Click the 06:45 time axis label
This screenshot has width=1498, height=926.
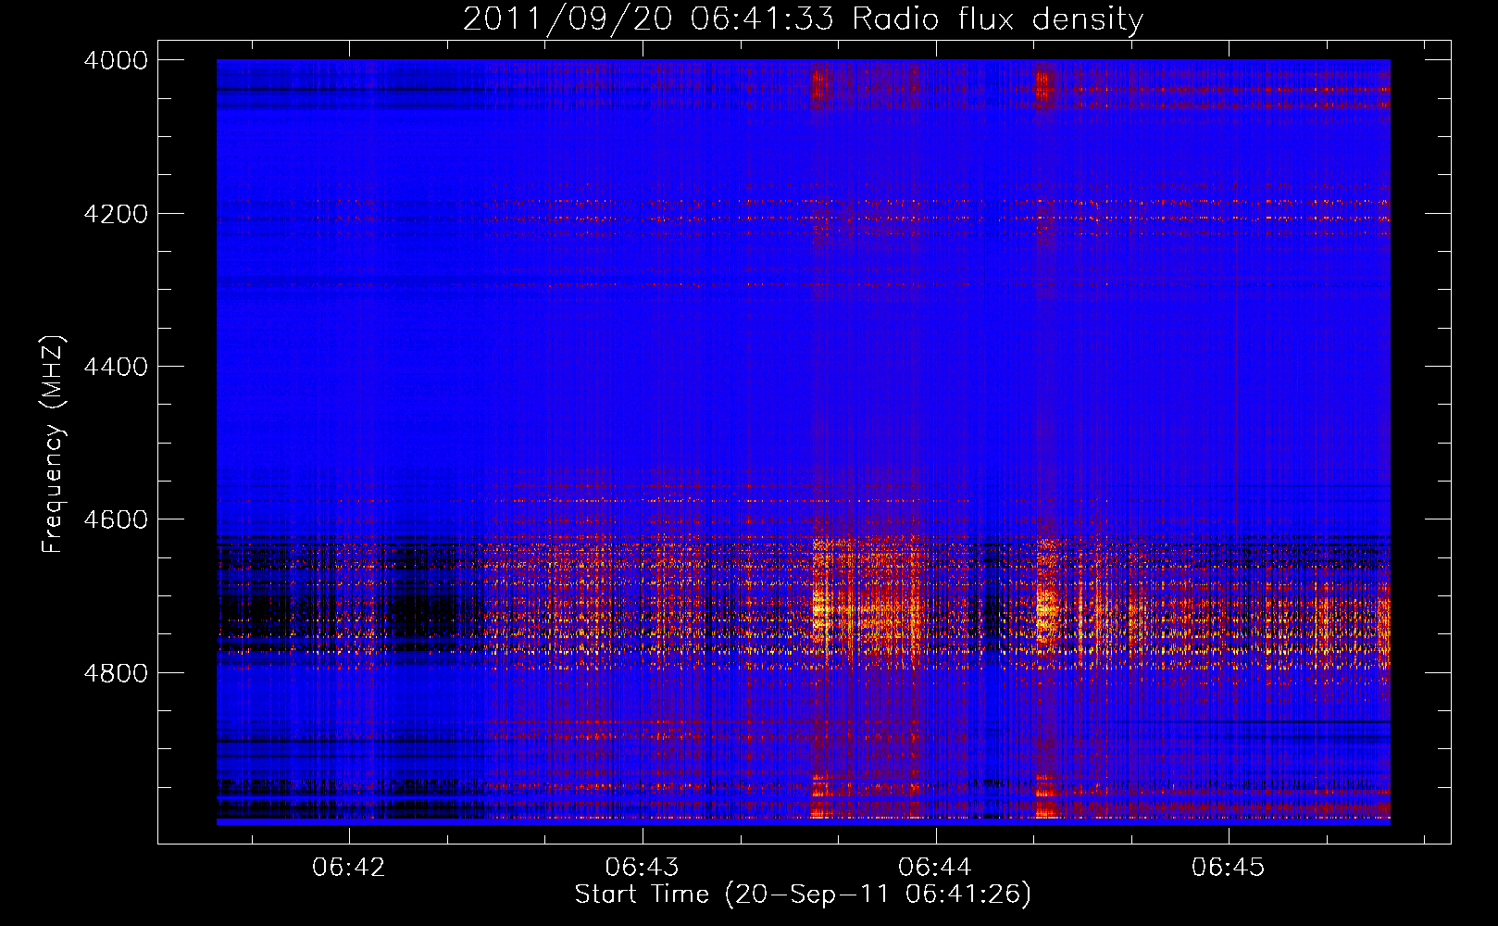pyautogui.click(x=1228, y=868)
